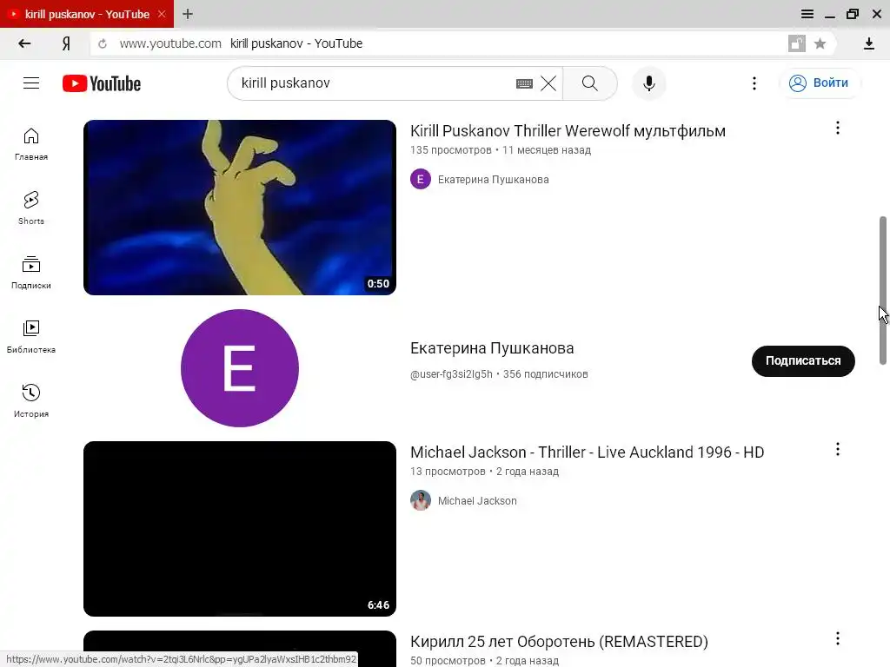Screen dimensions: 890x667
Task: Open options for Кирилл 25 лет Оборотень
Action: pyautogui.click(x=837, y=638)
